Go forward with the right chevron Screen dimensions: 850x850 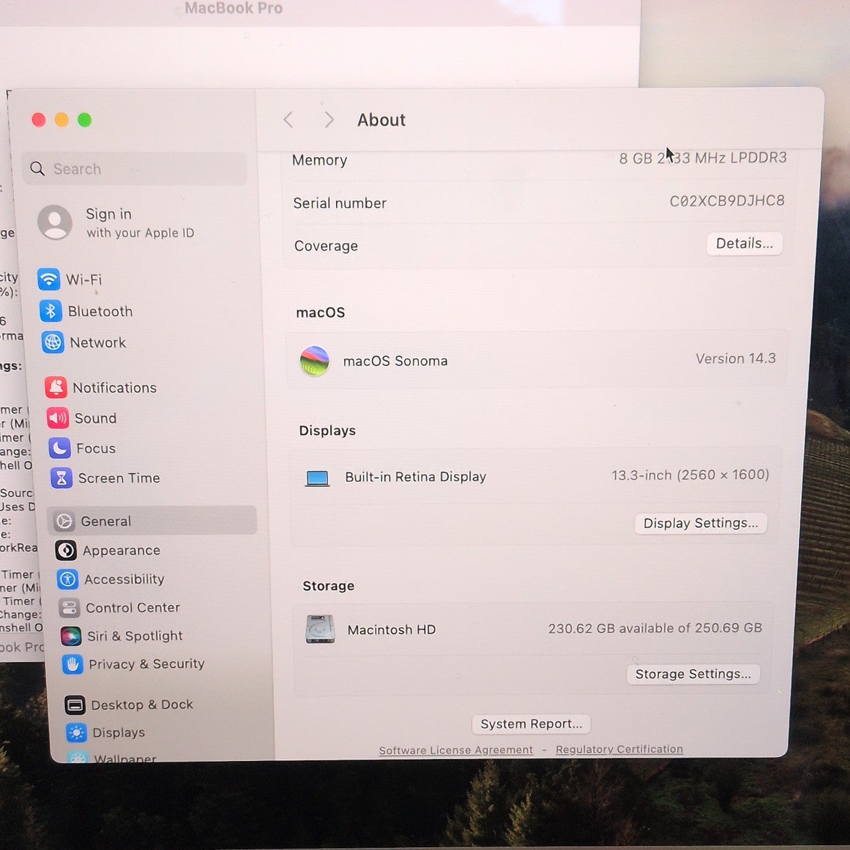click(329, 120)
